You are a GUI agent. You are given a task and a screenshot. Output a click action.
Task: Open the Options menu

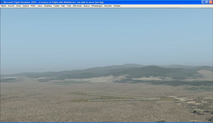click(26, 6)
